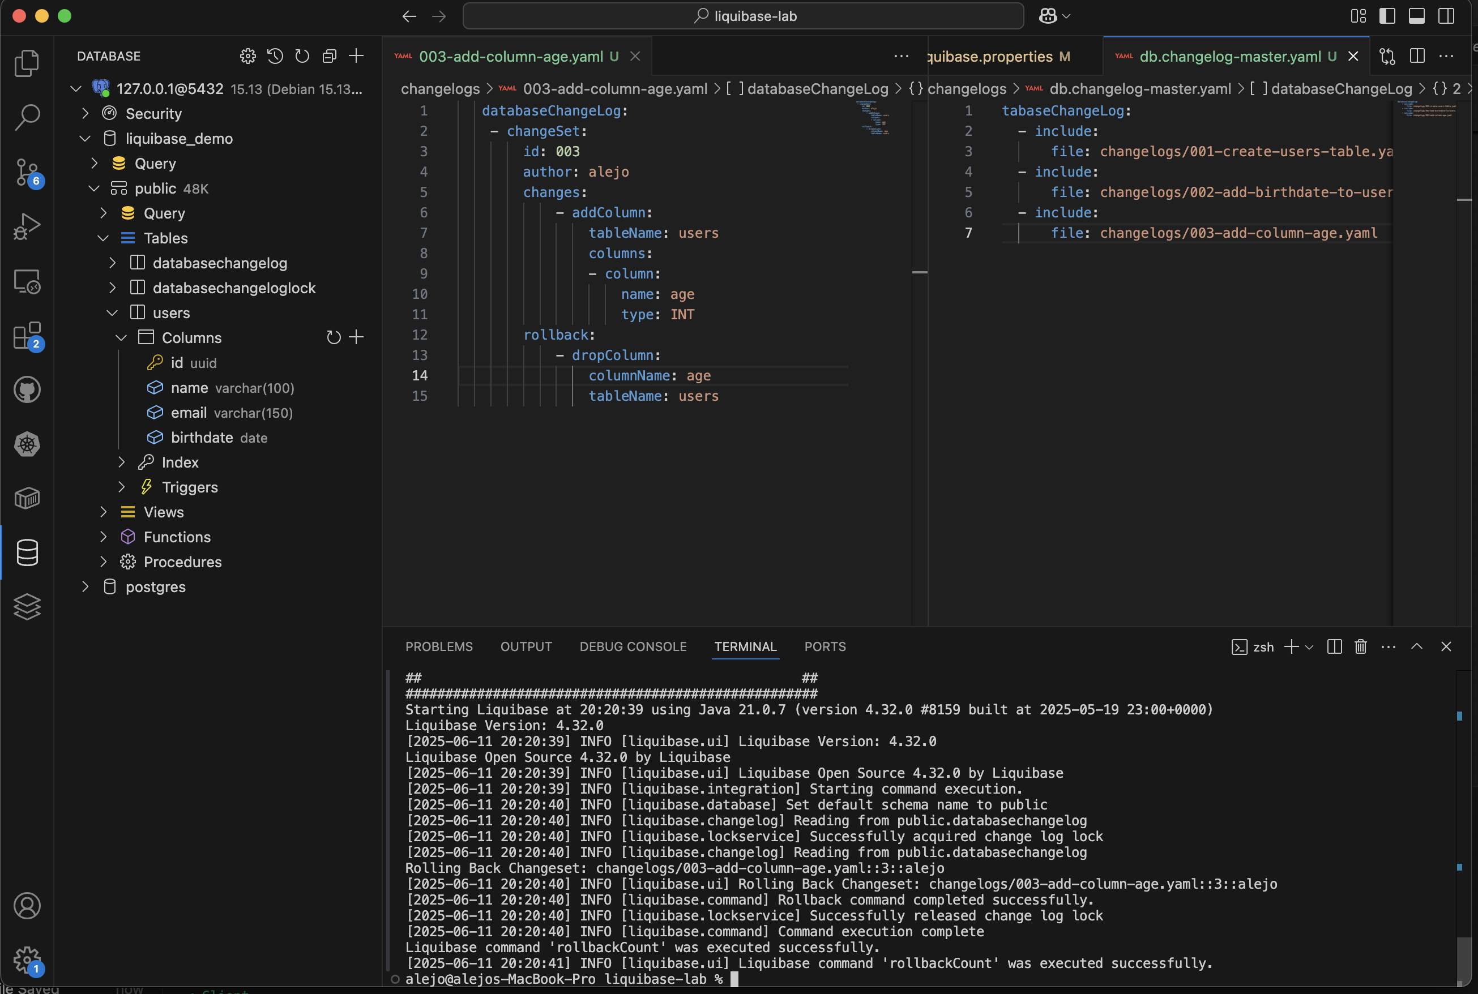Select the birthdate date column

(x=218, y=438)
